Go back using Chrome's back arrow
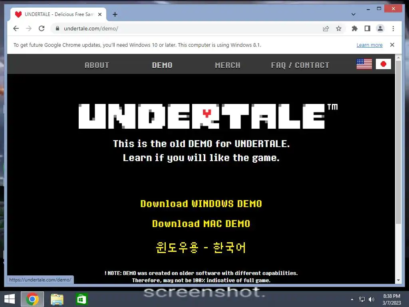The height and width of the screenshot is (307, 409). pos(16,28)
